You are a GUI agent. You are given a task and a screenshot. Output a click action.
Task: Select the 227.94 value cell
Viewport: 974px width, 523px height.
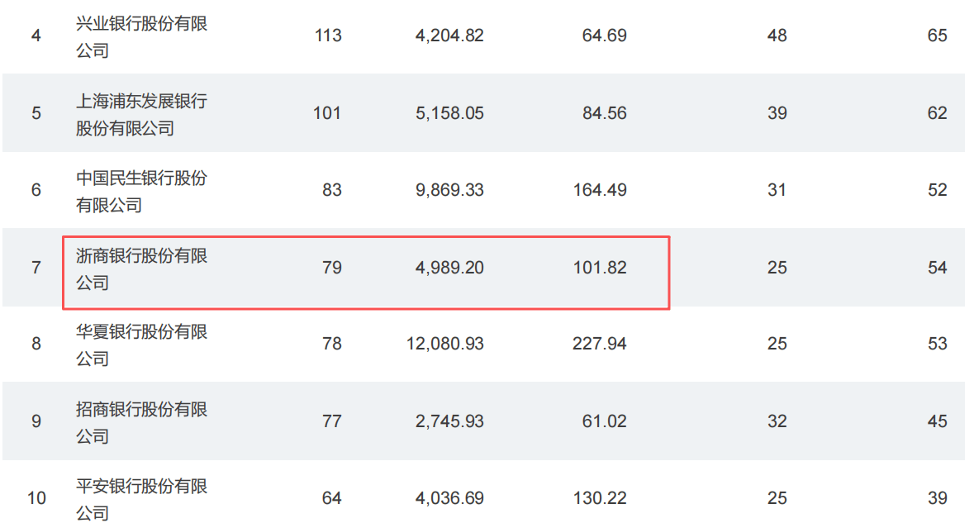pos(599,344)
